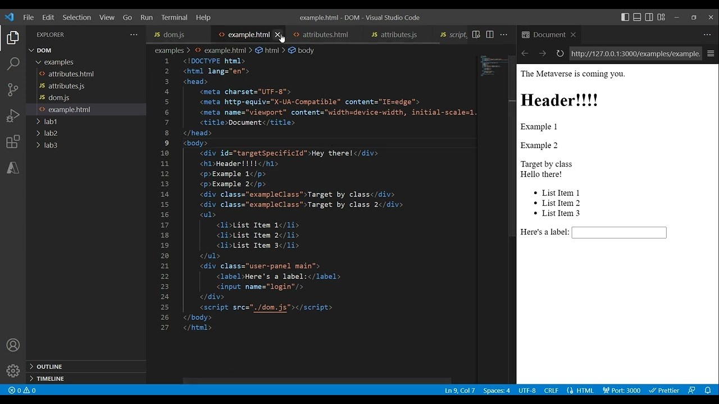The width and height of the screenshot is (719, 404).
Task: Click the Prettier status bar button
Action: click(664, 391)
